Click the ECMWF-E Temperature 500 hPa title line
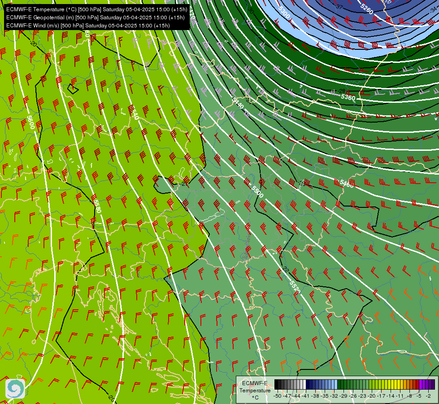The width and height of the screenshot is (439, 404). pos(96,9)
